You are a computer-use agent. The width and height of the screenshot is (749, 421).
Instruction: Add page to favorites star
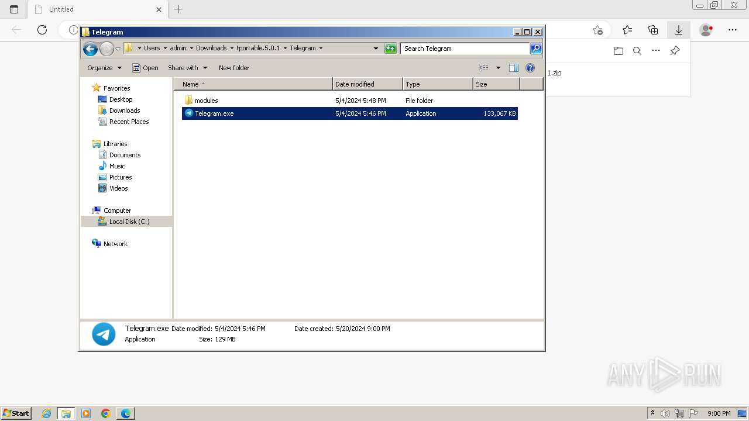pos(597,30)
